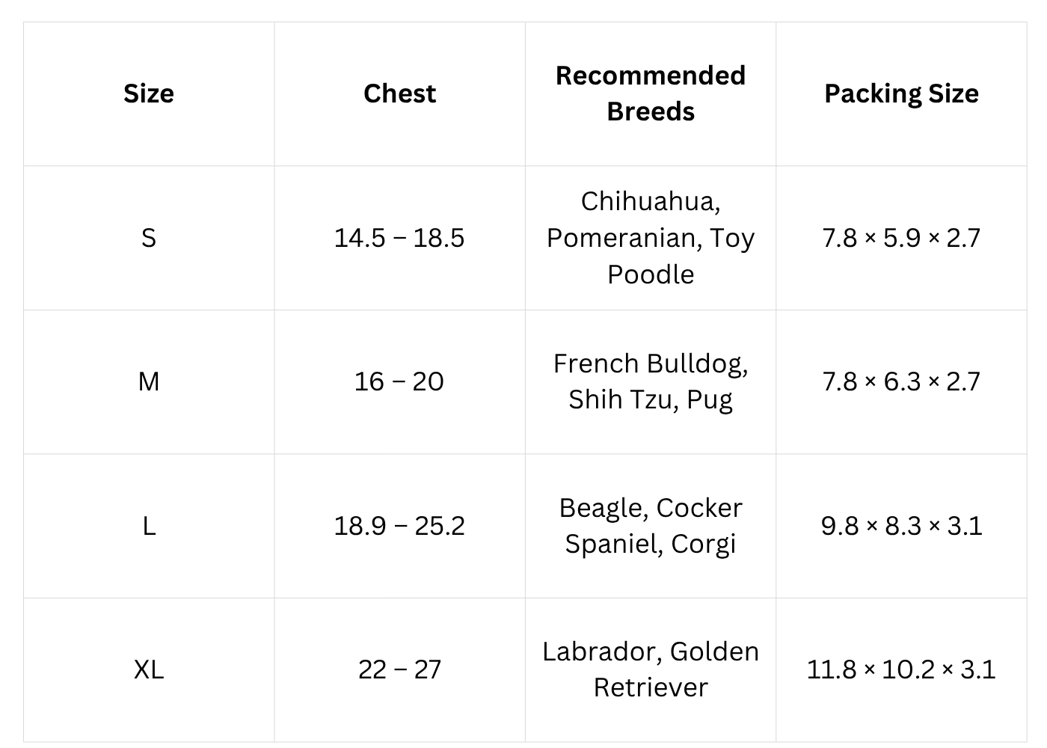Click chest measurement 18.9 – 25.2
1047x748 pixels.
pos(399,526)
